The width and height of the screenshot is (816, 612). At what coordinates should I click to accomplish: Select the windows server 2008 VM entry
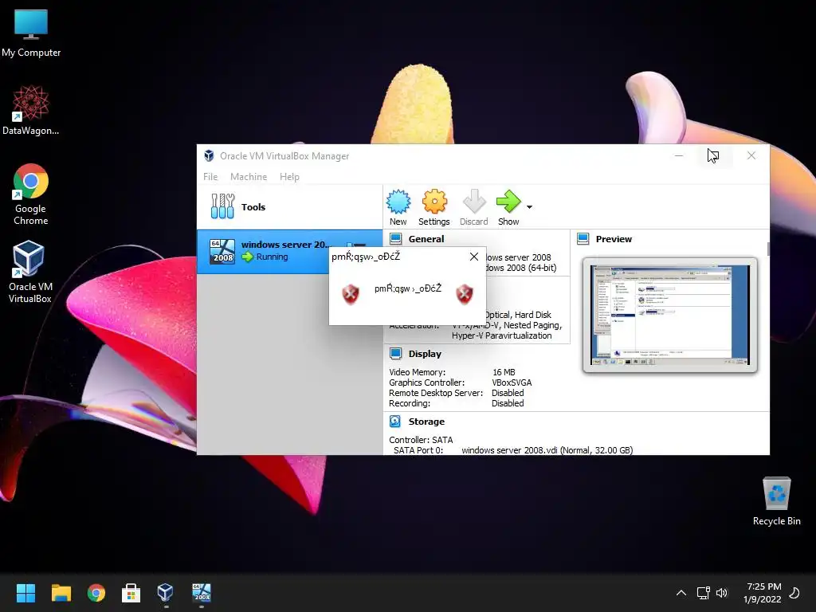[289, 251]
